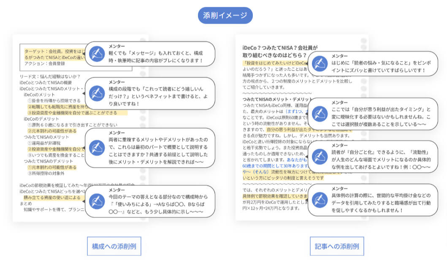Click line アクション：会員登録 in outline box

44,63
